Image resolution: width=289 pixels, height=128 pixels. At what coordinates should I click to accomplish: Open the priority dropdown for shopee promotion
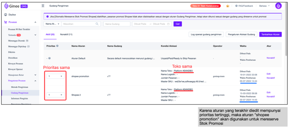[x=56, y=76]
